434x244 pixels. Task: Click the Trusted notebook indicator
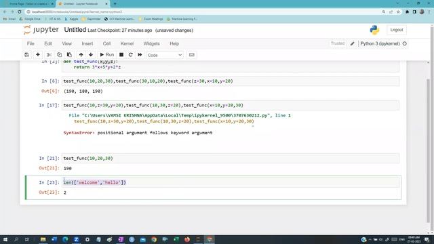tap(338, 43)
